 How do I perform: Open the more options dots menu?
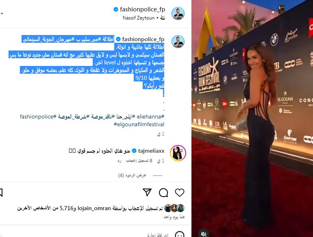(1, 13)
